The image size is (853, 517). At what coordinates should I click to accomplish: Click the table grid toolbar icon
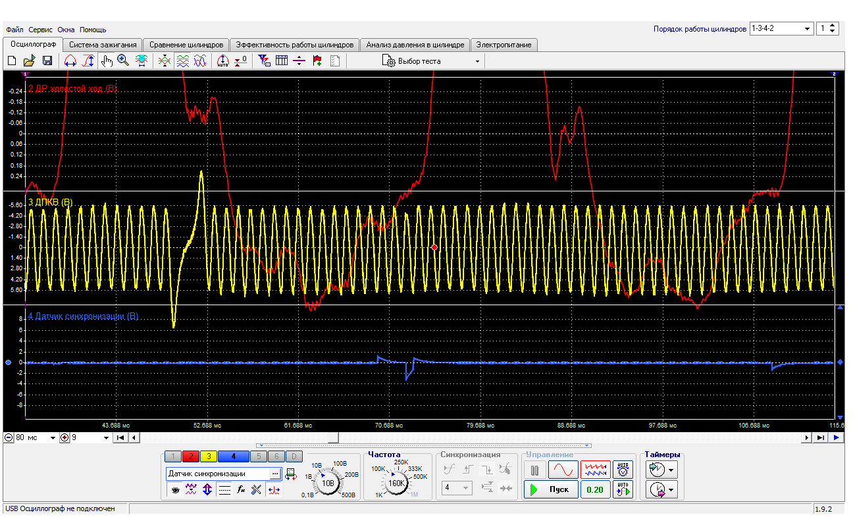pyautogui.click(x=282, y=61)
